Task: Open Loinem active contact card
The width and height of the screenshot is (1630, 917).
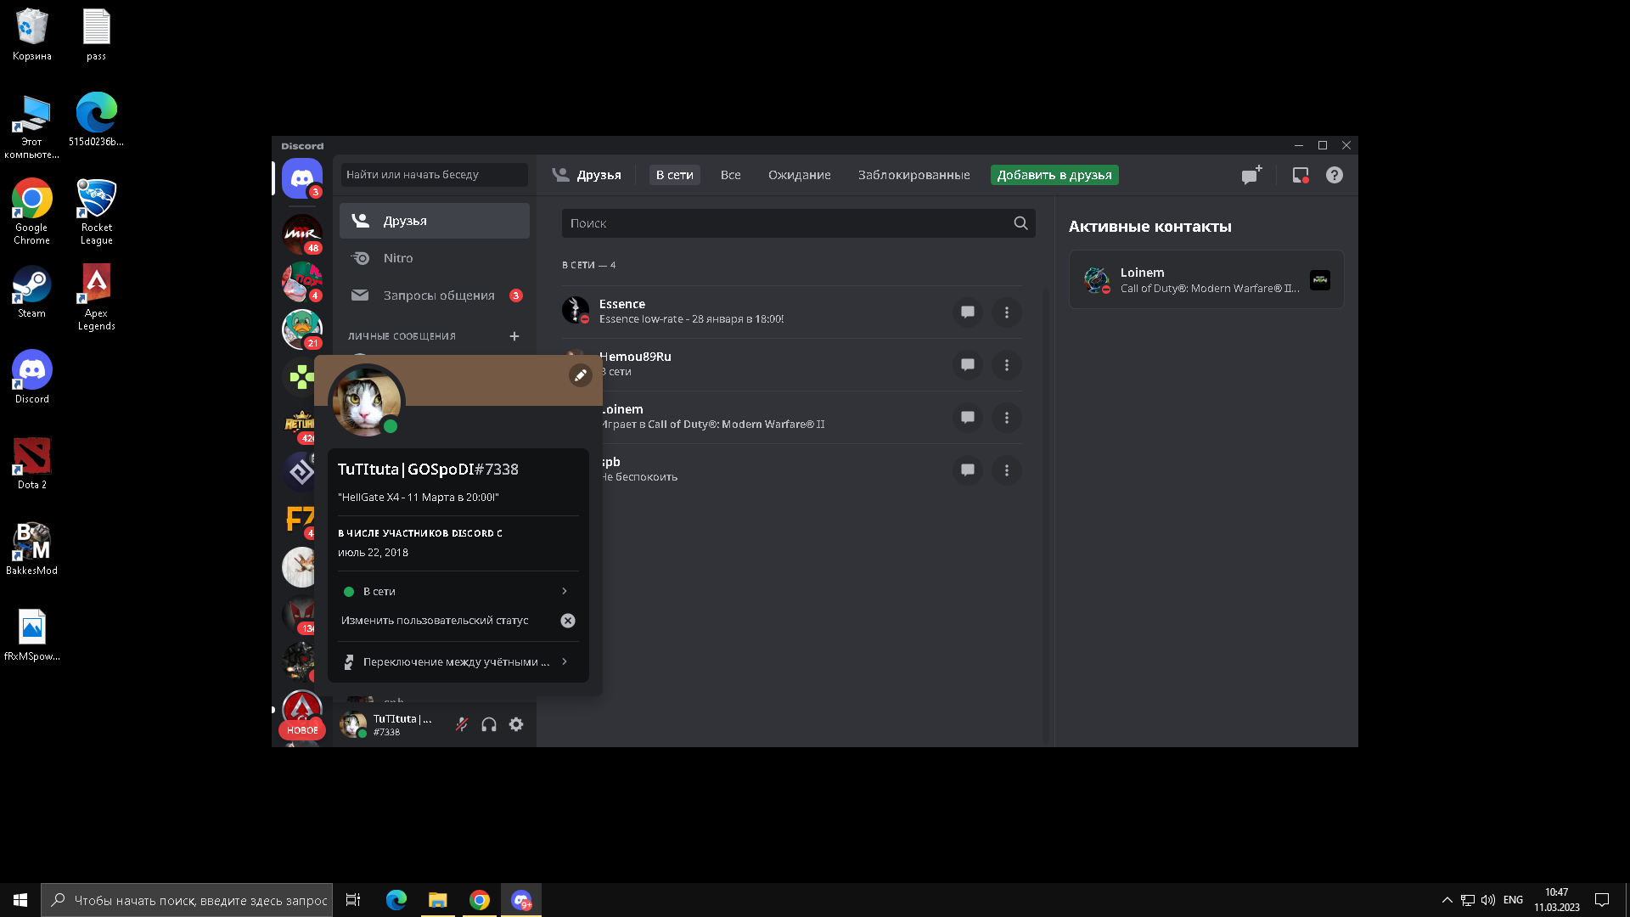Action: 1206,279
